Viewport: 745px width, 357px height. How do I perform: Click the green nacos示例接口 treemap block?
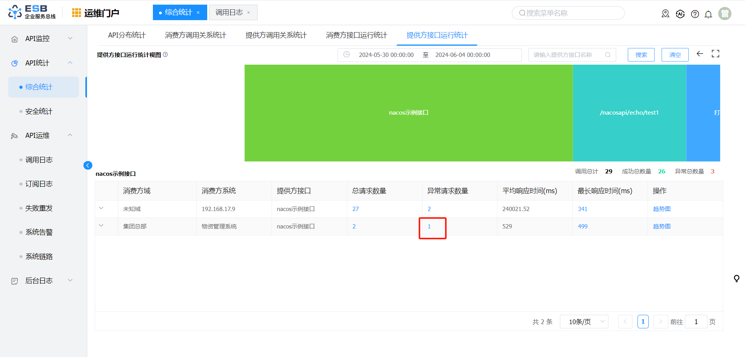[409, 113]
